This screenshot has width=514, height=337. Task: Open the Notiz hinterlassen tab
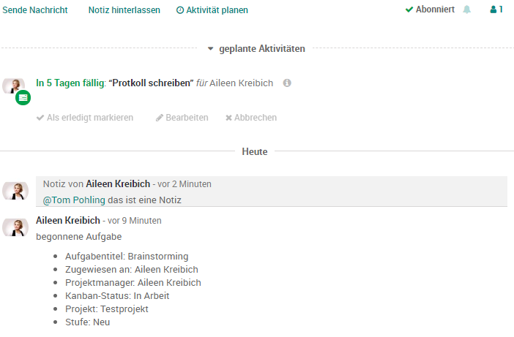tap(124, 10)
